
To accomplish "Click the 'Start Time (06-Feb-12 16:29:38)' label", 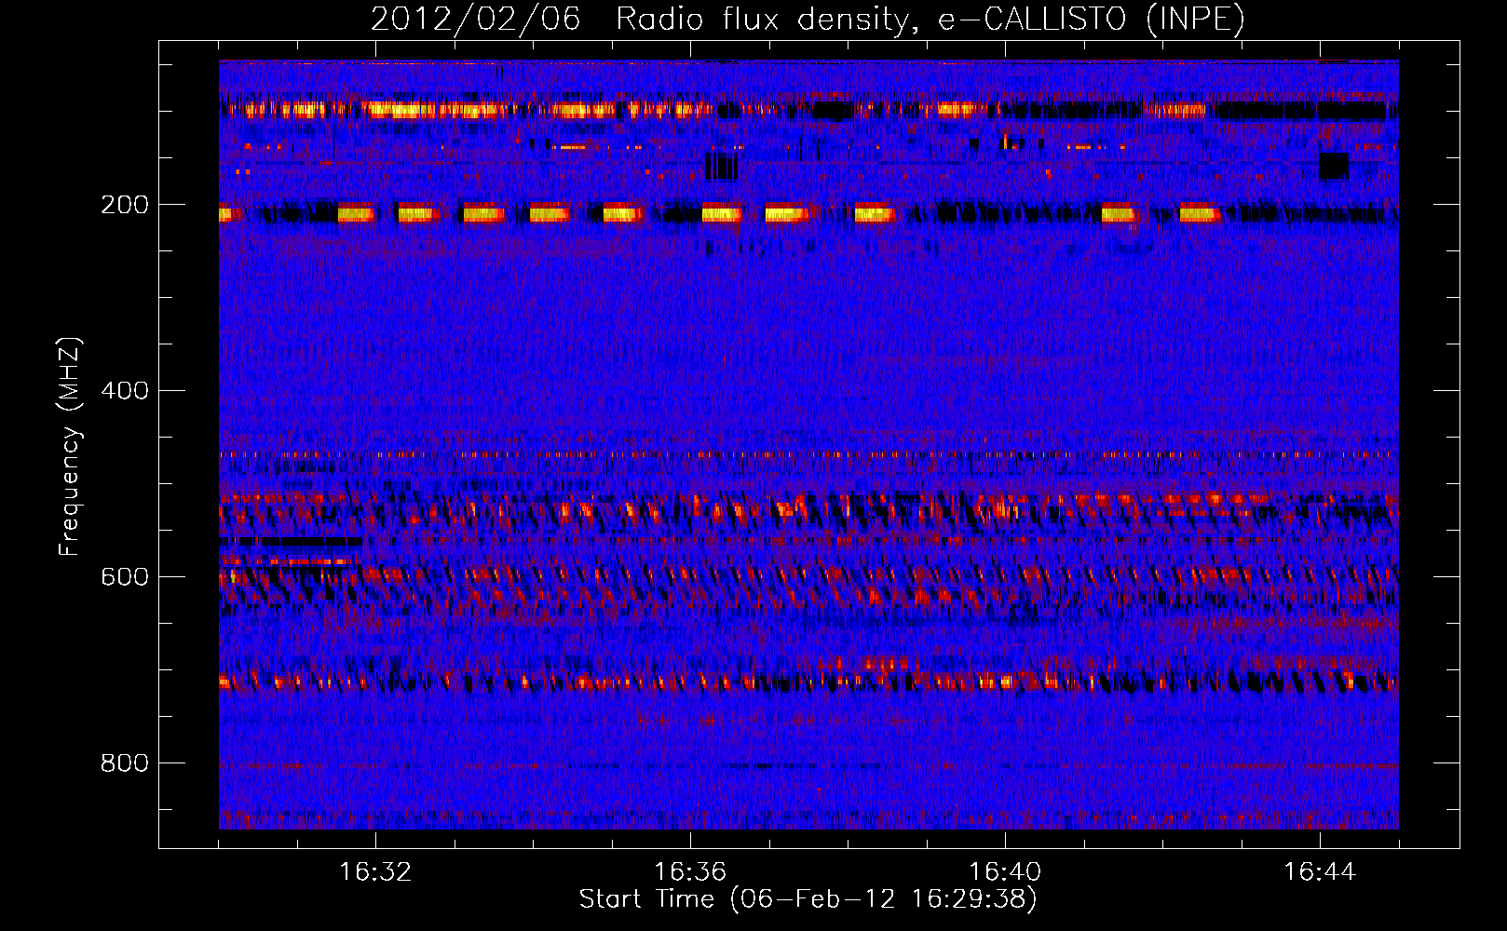I will pyautogui.click(x=808, y=899).
